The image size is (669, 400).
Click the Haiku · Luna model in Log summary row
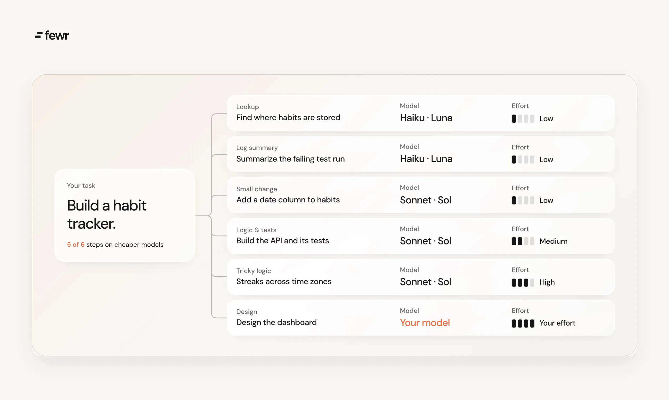426,159
